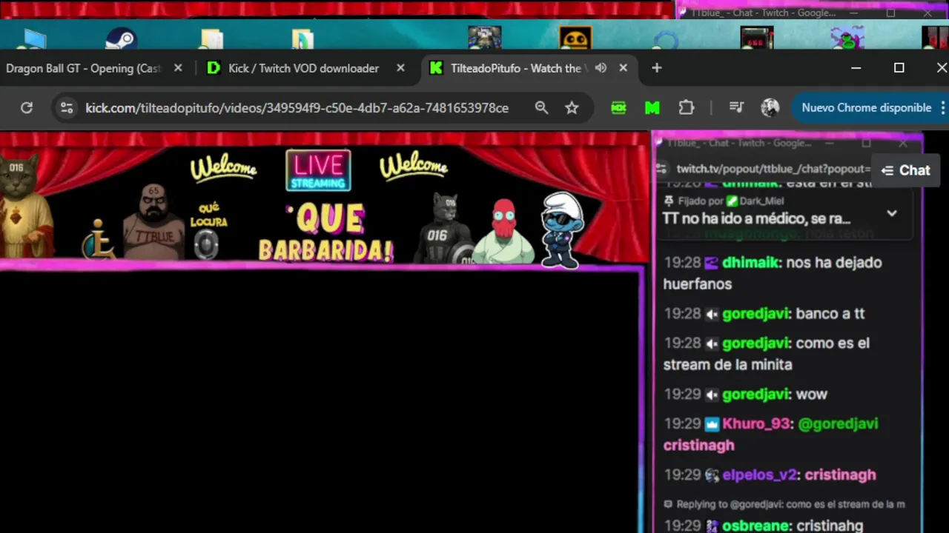Viewport: 949px width, 533px height.
Task: Click 19:29 timestamp beside Khuro_93
Action: [682, 424]
